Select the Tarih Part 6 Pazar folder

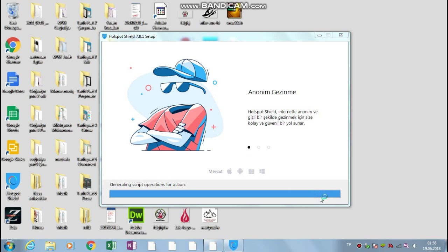86,187
